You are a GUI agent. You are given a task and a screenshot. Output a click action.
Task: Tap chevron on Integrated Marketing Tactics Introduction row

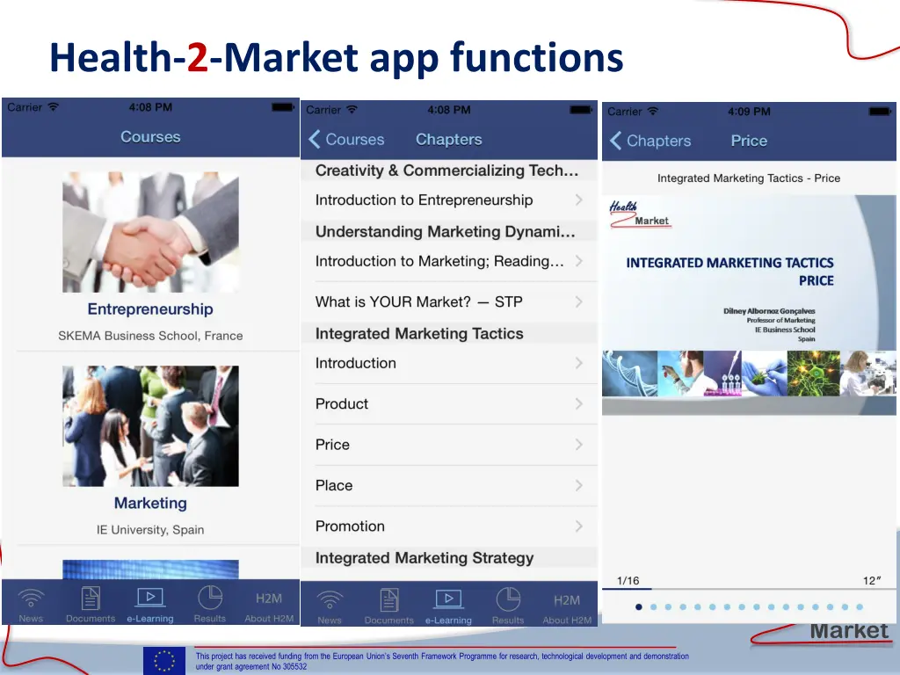click(578, 363)
